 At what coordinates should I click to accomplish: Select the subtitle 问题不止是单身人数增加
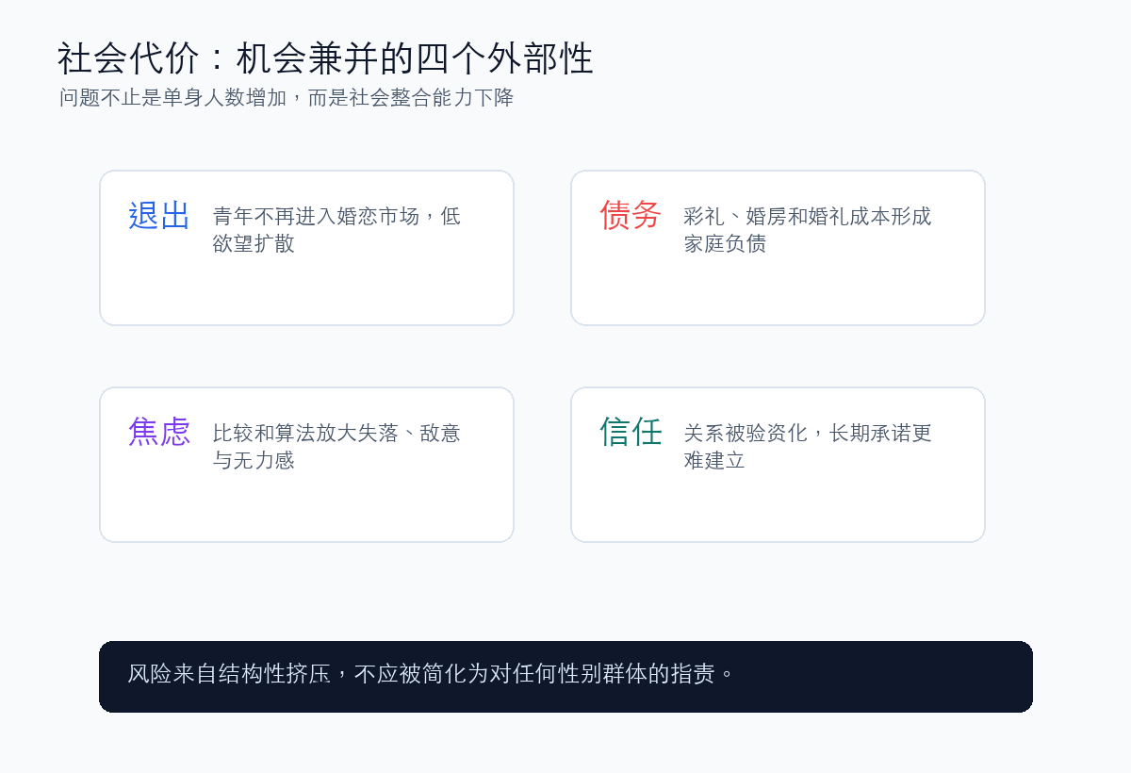[x=172, y=98]
